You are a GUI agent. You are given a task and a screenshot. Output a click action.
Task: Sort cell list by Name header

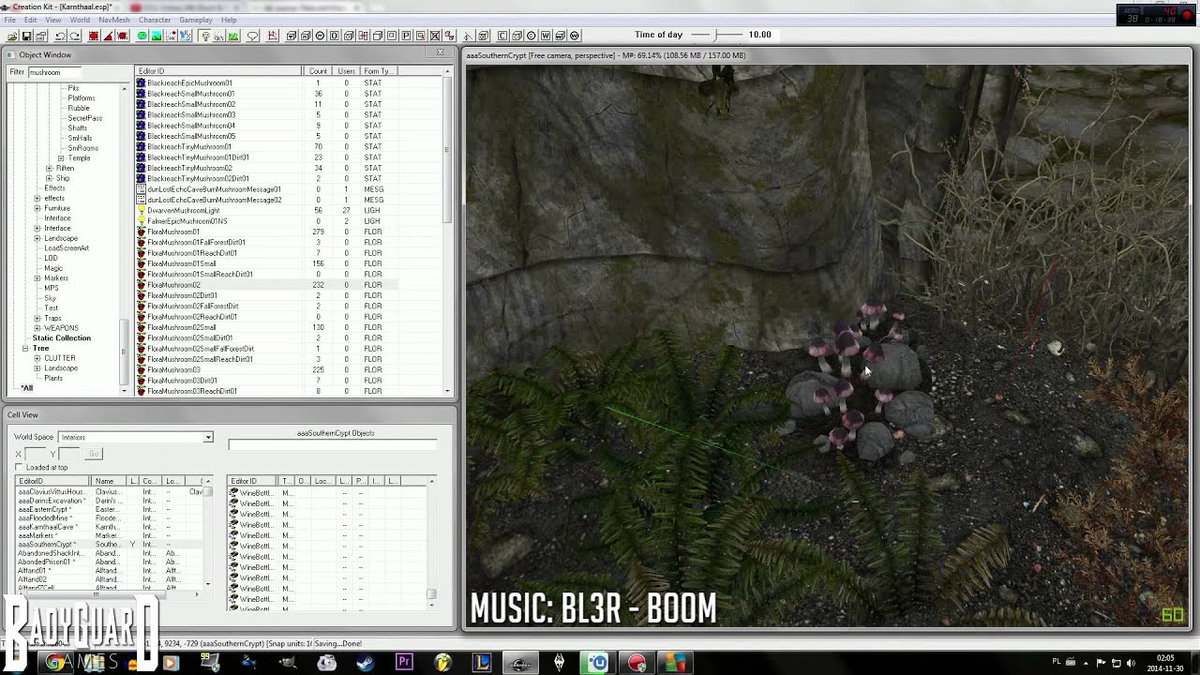pos(110,481)
